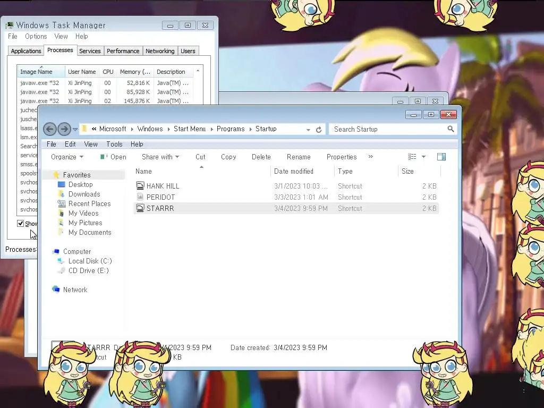Sort Task Manager by Image Name column
The height and width of the screenshot is (408, 544).
click(41, 72)
